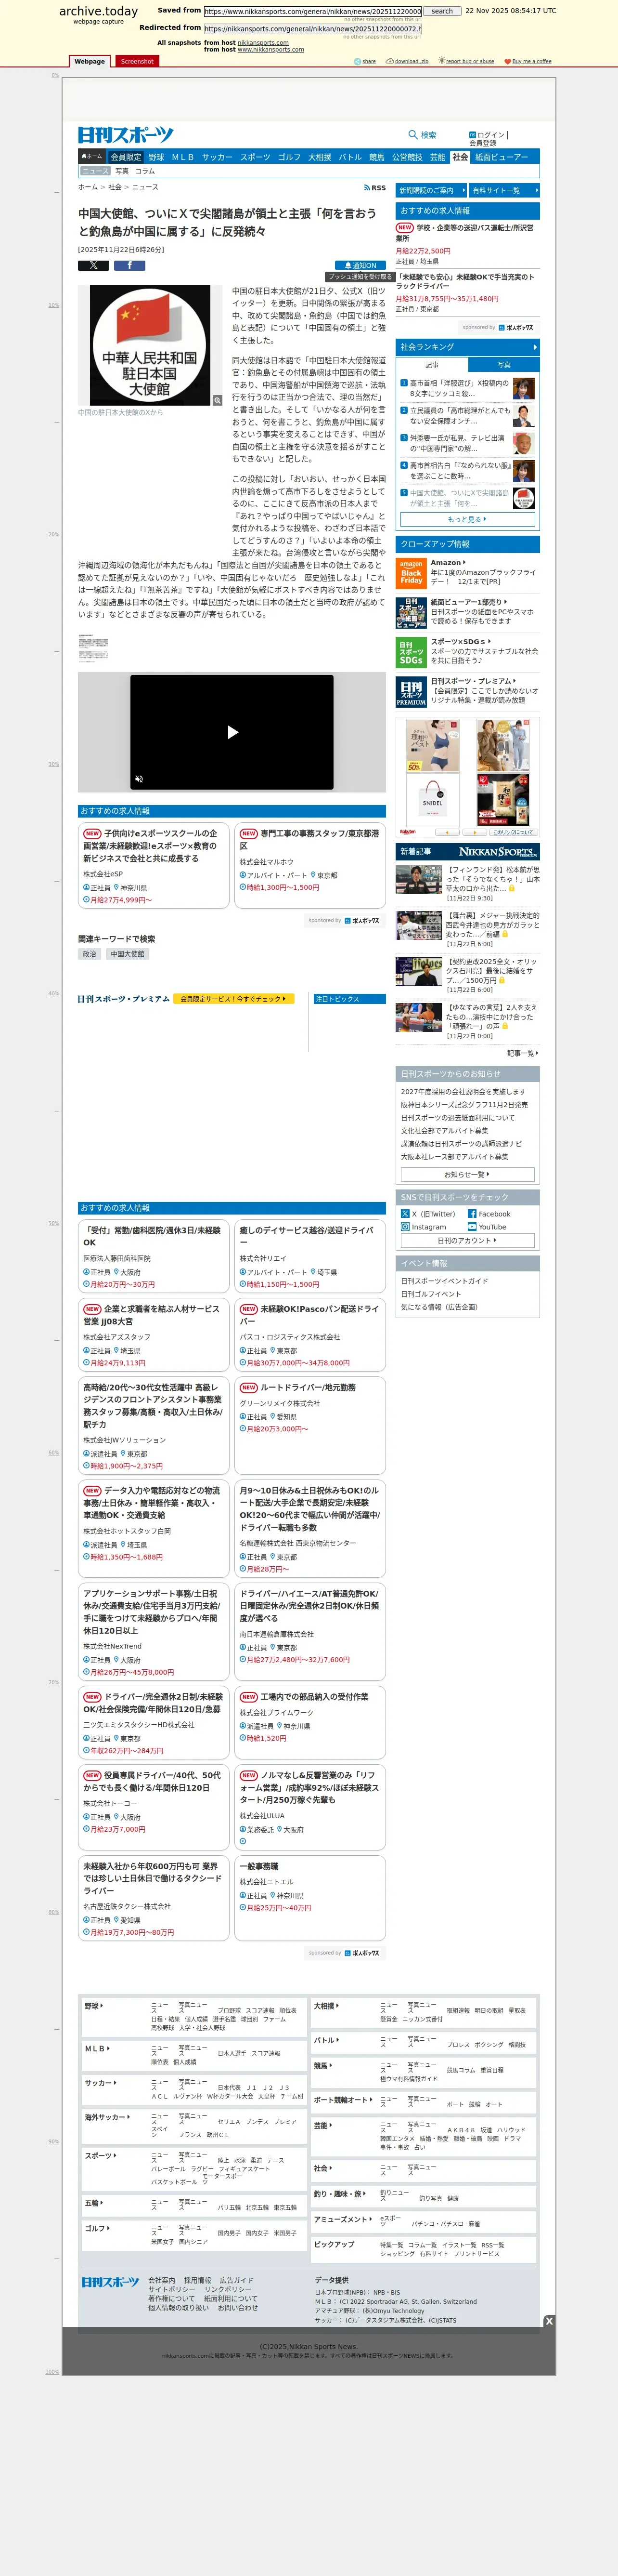
Task: Open the 社会 breadcrumb link
Action: [115, 187]
